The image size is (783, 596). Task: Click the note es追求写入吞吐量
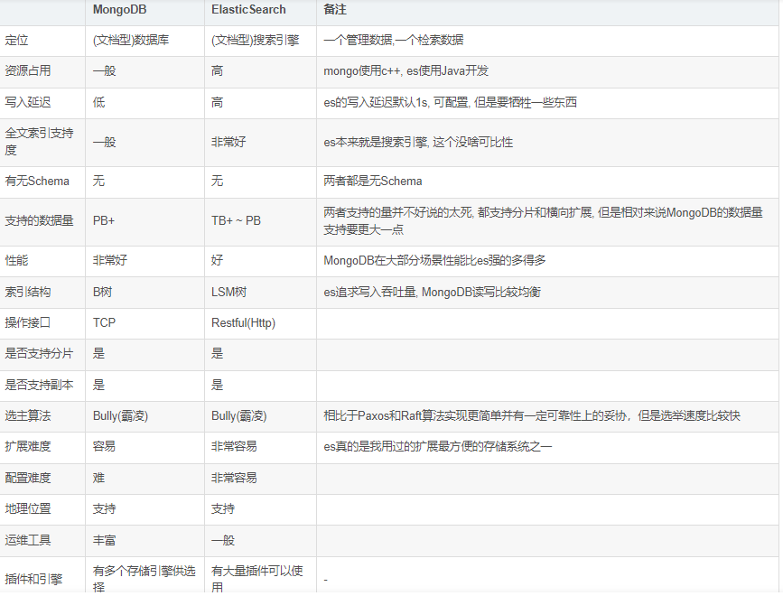tap(432, 292)
